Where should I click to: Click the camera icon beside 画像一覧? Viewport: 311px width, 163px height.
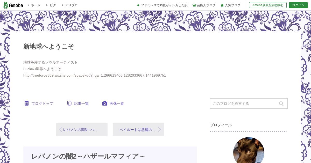(105, 103)
